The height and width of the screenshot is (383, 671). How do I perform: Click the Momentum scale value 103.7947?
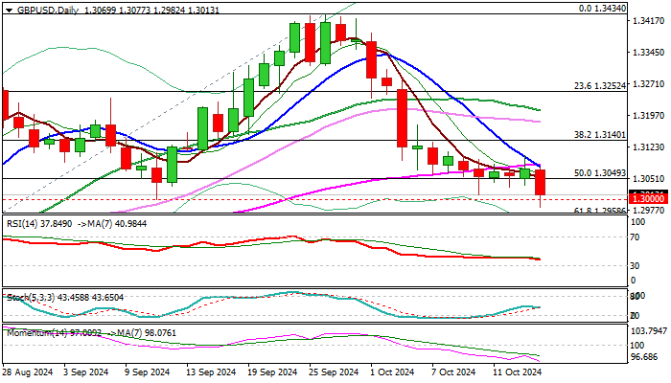click(x=649, y=331)
